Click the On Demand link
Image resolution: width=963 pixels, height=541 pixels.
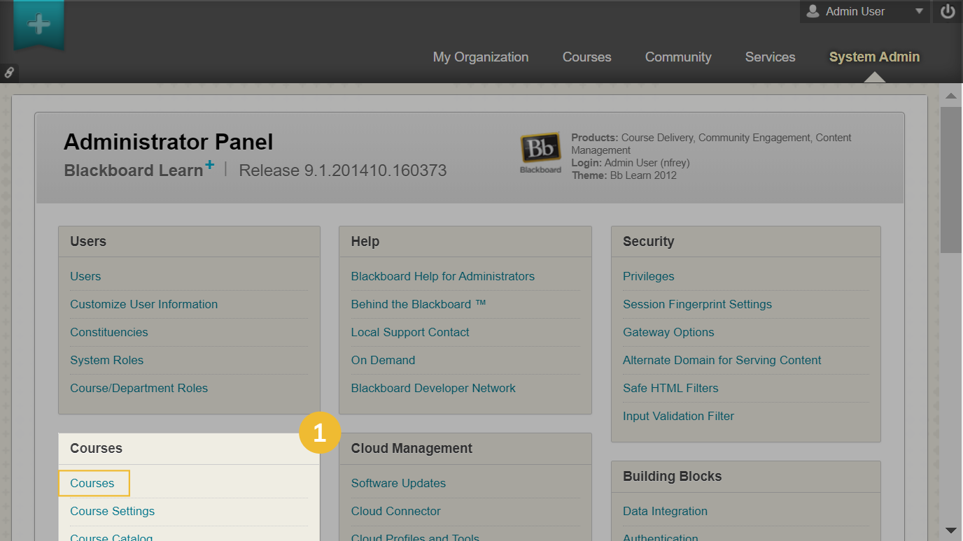383,361
